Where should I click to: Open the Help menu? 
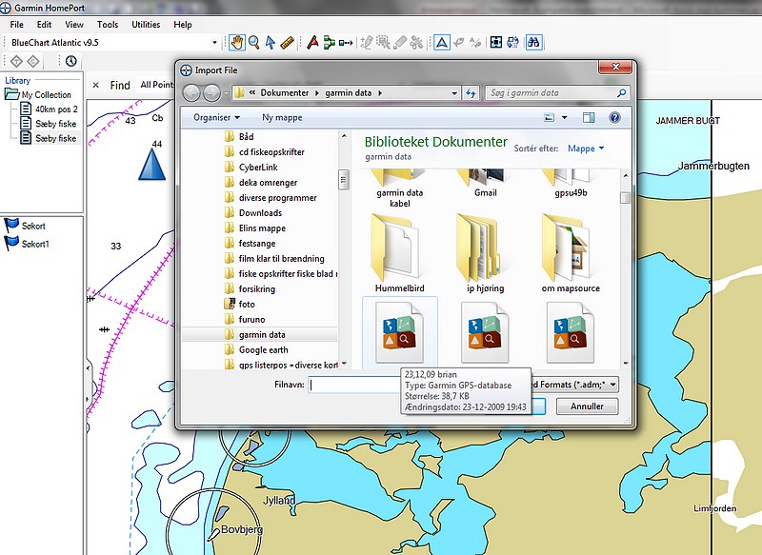(183, 25)
